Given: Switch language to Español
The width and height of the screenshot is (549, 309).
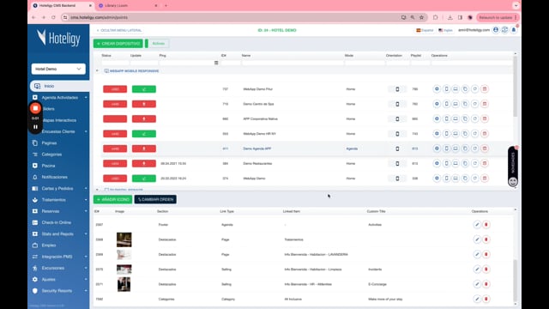Looking at the screenshot, I should point(425,31).
